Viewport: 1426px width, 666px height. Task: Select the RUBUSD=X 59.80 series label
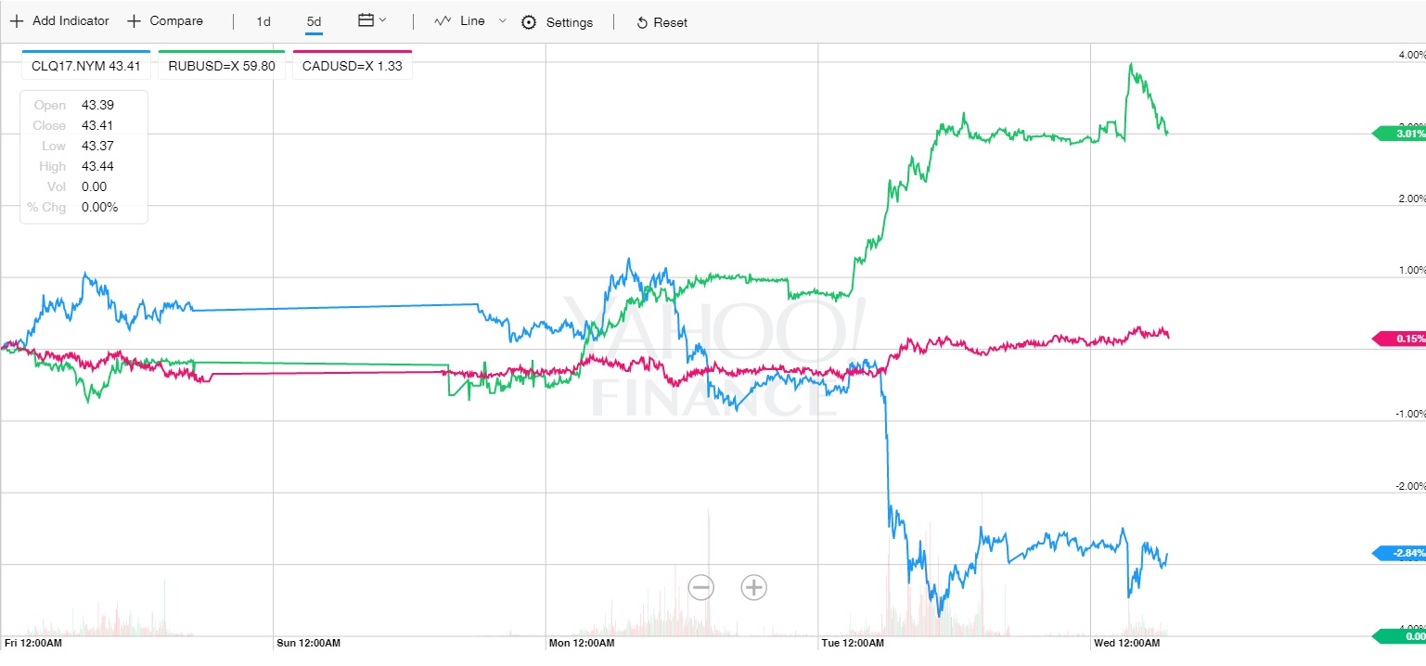coord(221,66)
